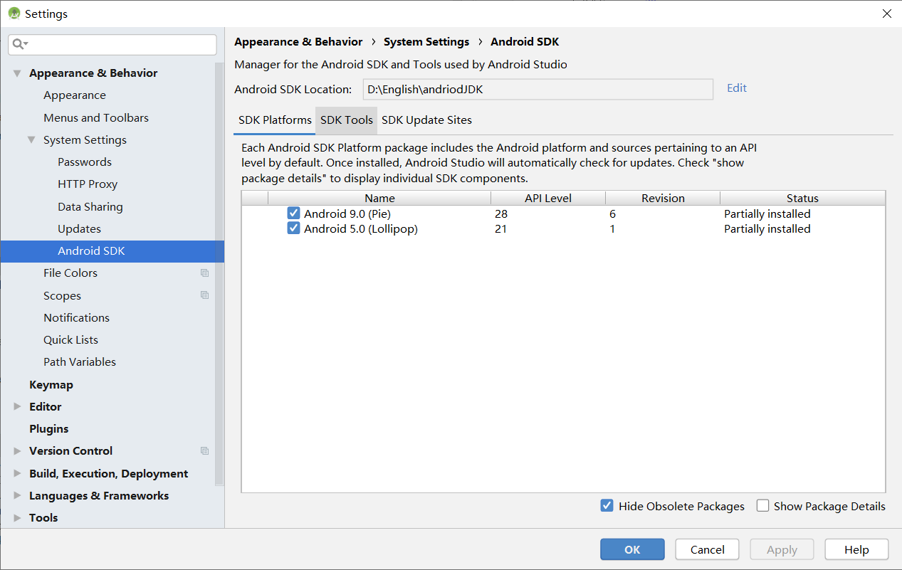Uncheck Android 9.0 (Pie) checkbox
Image resolution: width=902 pixels, height=570 pixels.
coord(293,213)
